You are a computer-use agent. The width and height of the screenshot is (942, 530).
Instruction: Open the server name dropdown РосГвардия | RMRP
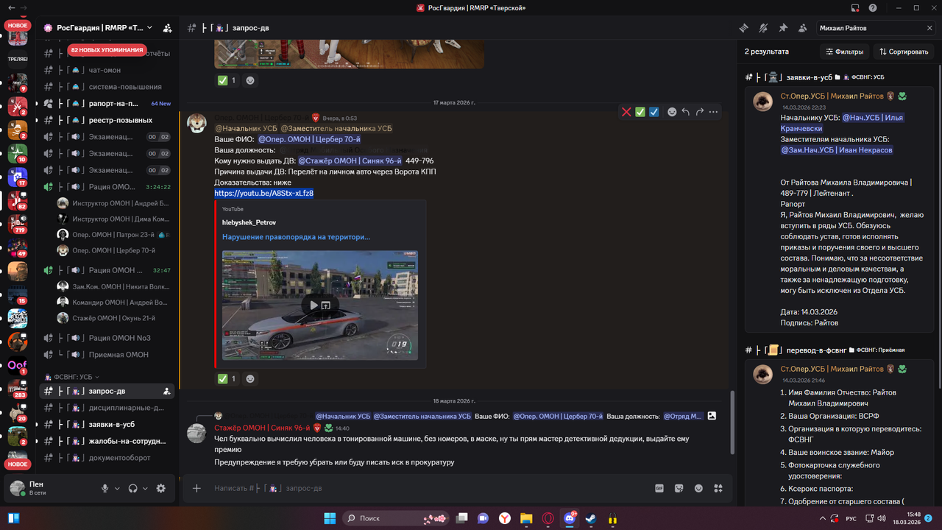[99, 28]
